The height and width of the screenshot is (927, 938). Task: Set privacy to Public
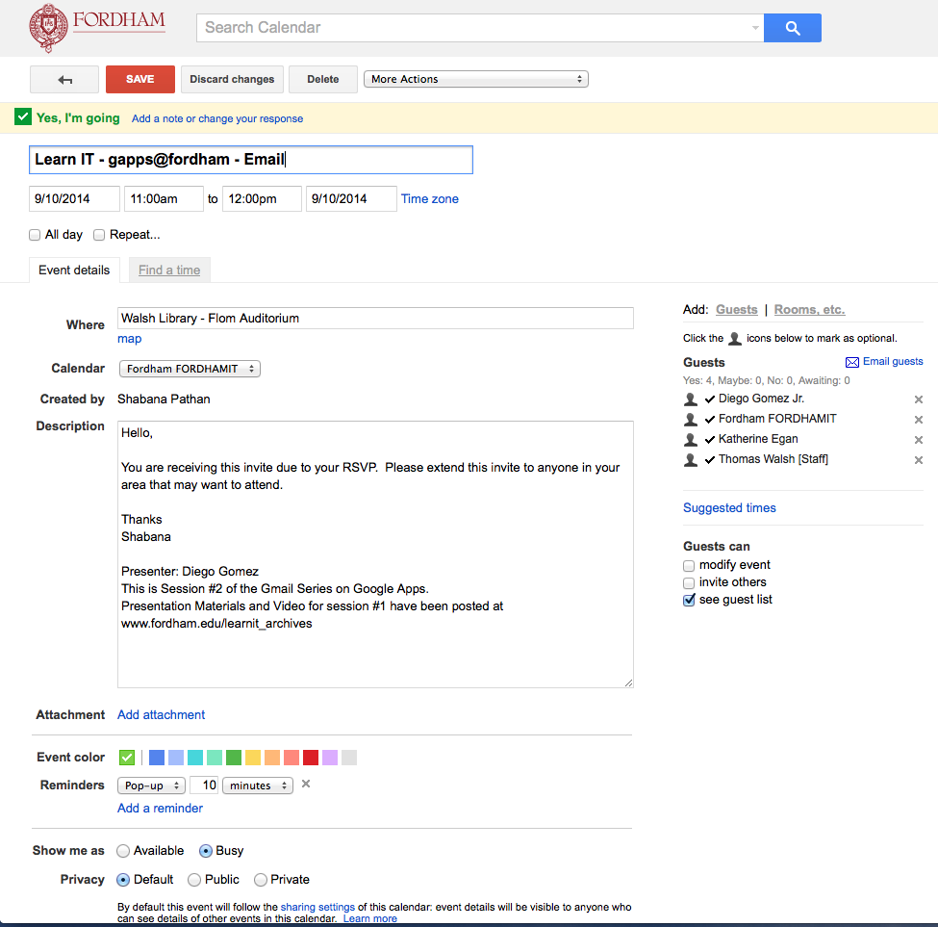point(193,880)
